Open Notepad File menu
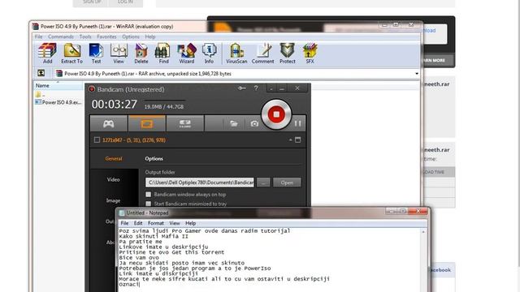 tap(124, 223)
